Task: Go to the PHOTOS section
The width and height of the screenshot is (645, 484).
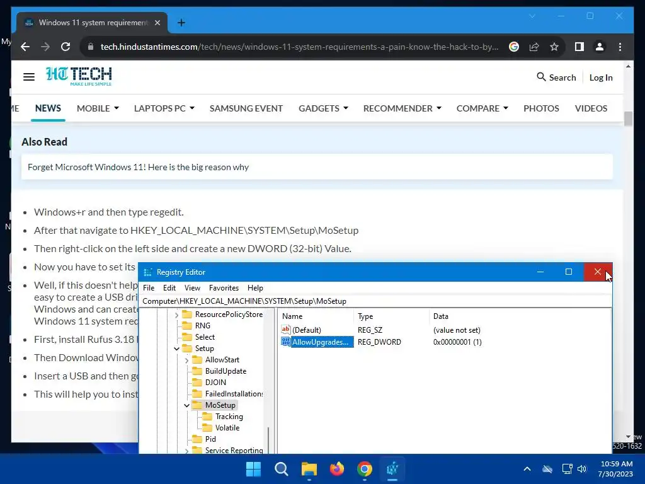Action: click(541, 108)
